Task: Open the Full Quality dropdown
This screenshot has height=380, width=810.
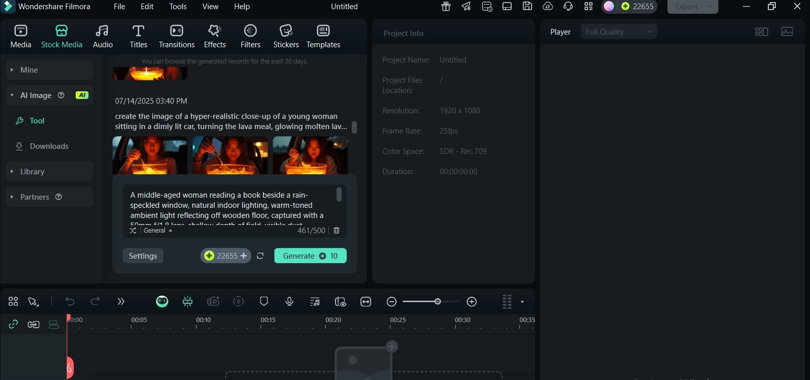Action: coord(619,31)
